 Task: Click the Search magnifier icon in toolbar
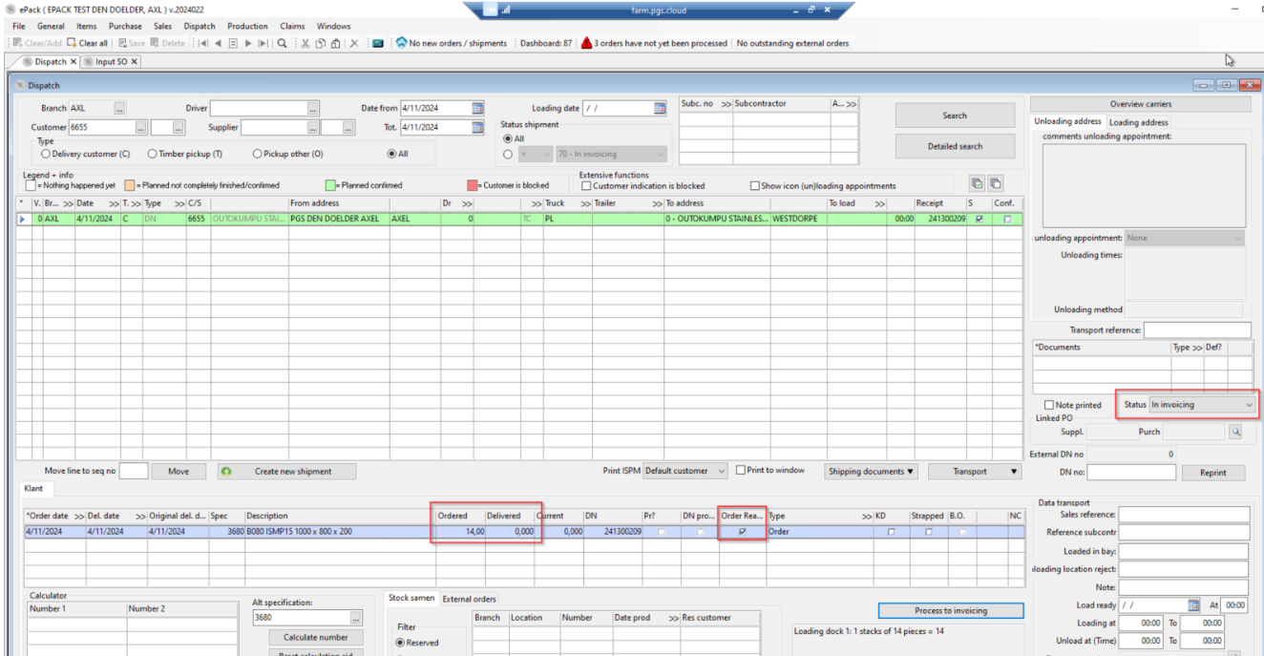pos(283,43)
